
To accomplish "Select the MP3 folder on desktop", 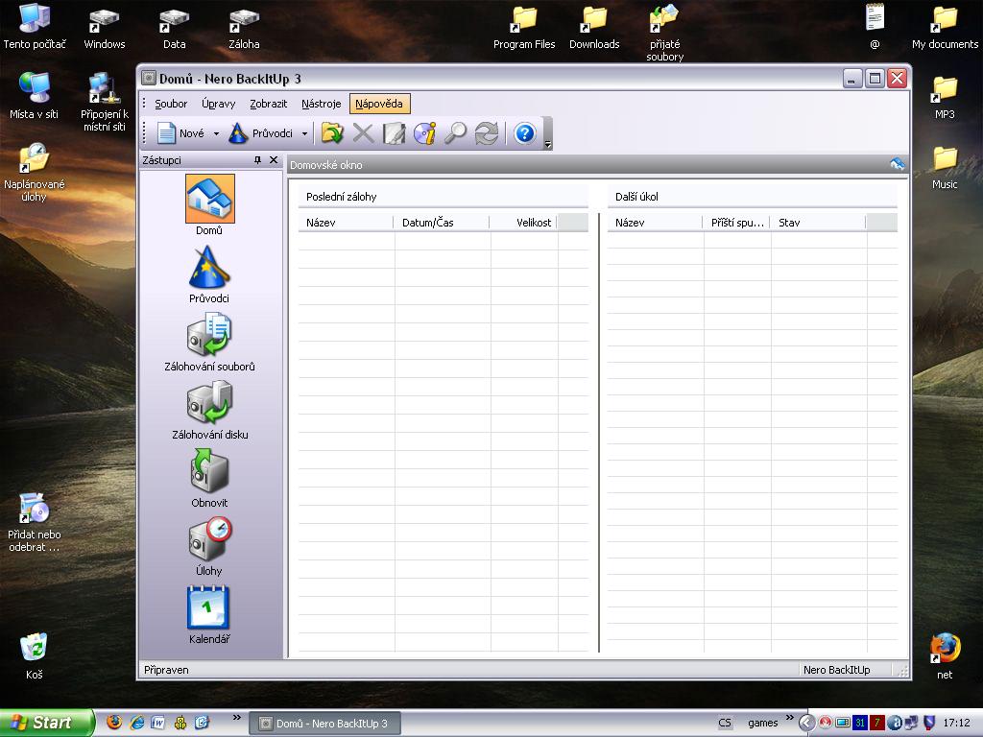I will pos(945,98).
